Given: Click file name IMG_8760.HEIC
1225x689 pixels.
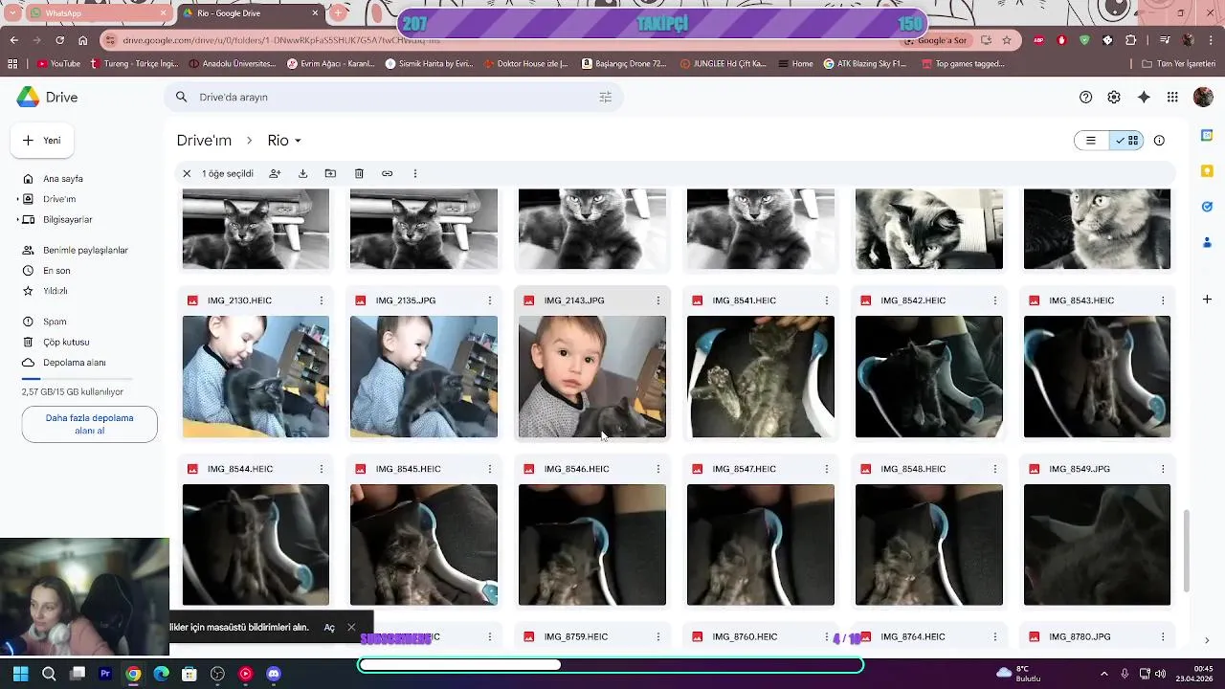Looking at the screenshot, I should point(745,637).
